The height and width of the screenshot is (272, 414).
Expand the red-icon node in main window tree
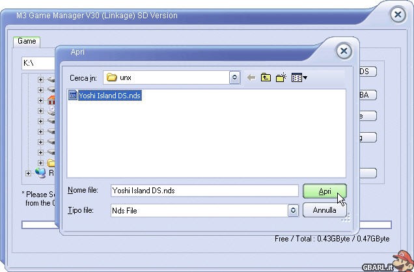point(40,100)
